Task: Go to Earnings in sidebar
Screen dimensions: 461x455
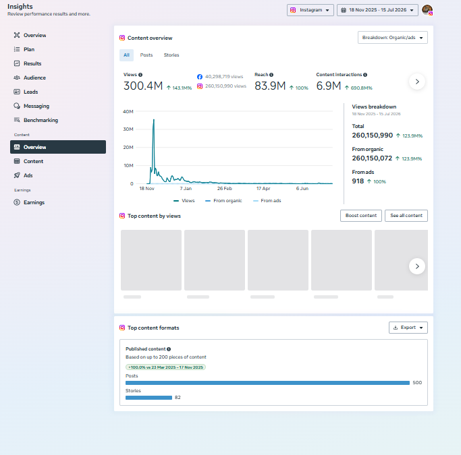Action: pyautogui.click(x=58, y=202)
